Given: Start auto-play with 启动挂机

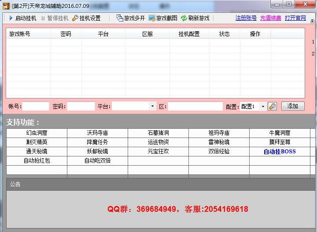Looking at the screenshot, I should pyautogui.click(x=22, y=18).
